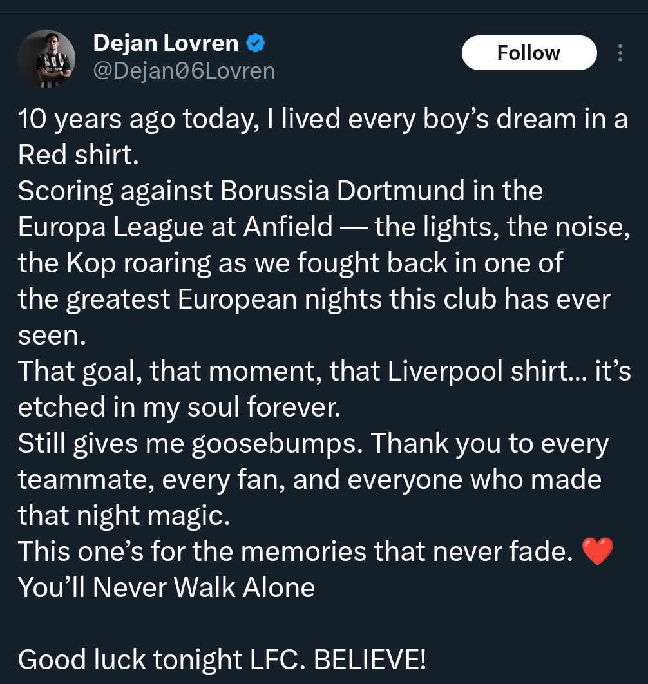Click the "greatest European nights" line
This screenshot has height=684, width=648.
pyautogui.click(x=314, y=299)
